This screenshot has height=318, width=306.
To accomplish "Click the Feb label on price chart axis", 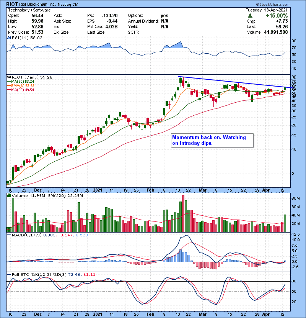I will pyautogui.click(x=150, y=190).
